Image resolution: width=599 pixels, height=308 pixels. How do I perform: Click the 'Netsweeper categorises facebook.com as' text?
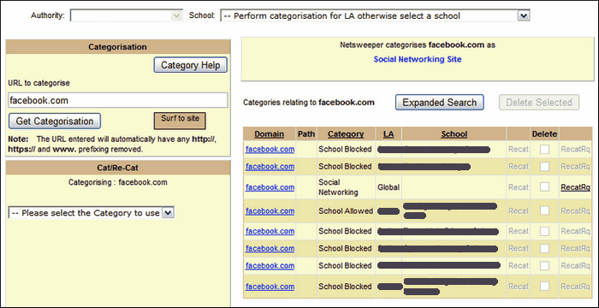pos(418,44)
